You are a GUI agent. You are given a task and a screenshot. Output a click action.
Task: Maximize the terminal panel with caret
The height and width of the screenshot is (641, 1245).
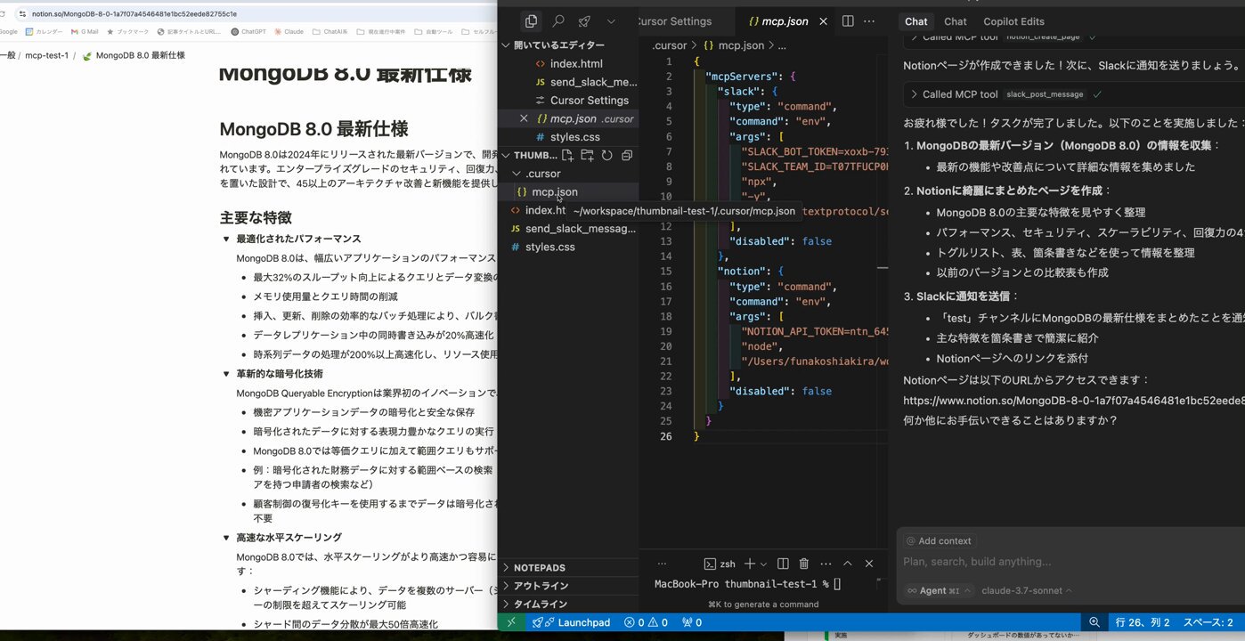[848, 564]
